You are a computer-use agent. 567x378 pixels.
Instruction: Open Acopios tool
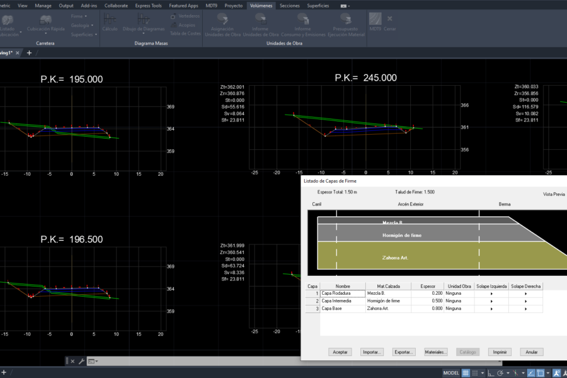(183, 25)
